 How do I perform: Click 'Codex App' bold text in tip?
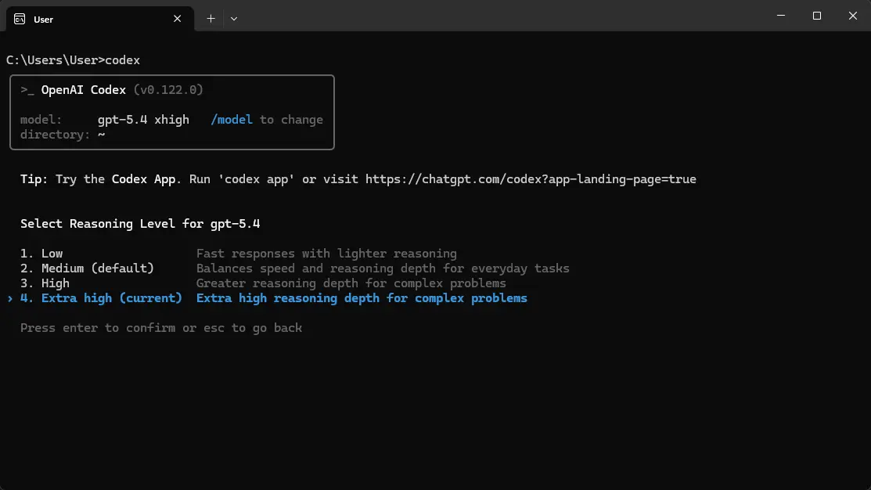coord(143,179)
